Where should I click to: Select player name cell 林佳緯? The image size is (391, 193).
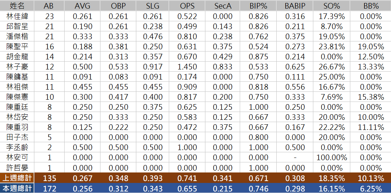click(17, 16)
